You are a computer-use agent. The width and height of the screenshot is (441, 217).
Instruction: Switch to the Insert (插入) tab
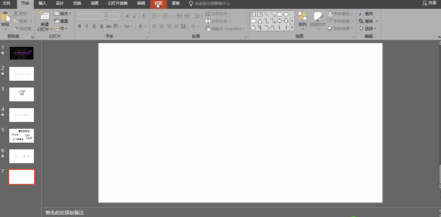click(43, 3)
